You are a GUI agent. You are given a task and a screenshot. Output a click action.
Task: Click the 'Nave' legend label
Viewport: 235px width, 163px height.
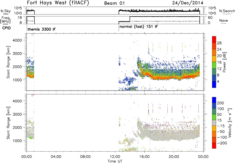pyautogui.click(x=224, y=21)
